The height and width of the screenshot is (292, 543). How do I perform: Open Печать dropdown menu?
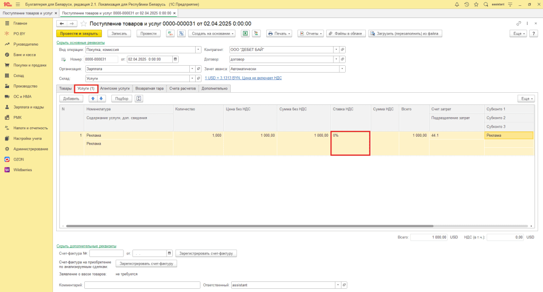point(279,33)
